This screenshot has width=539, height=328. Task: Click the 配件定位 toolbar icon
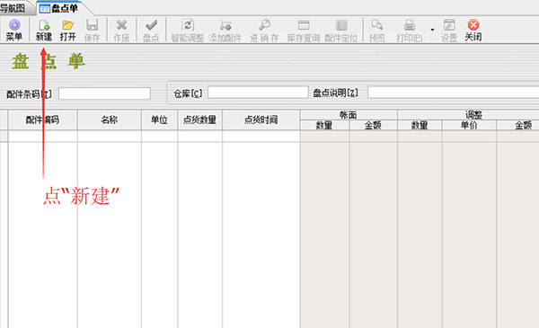click(x=341, y=25)
